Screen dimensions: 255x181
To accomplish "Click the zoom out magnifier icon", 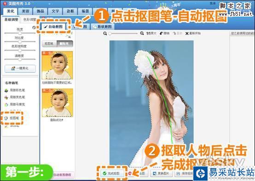I will 105,33.
